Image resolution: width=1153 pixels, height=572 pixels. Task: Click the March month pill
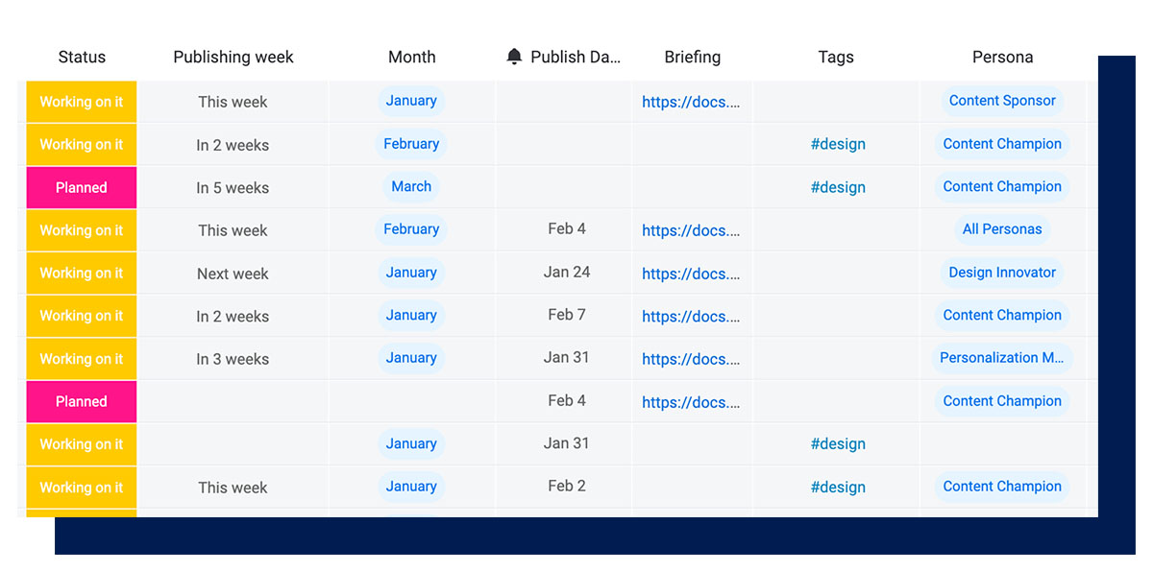(411, 186)
